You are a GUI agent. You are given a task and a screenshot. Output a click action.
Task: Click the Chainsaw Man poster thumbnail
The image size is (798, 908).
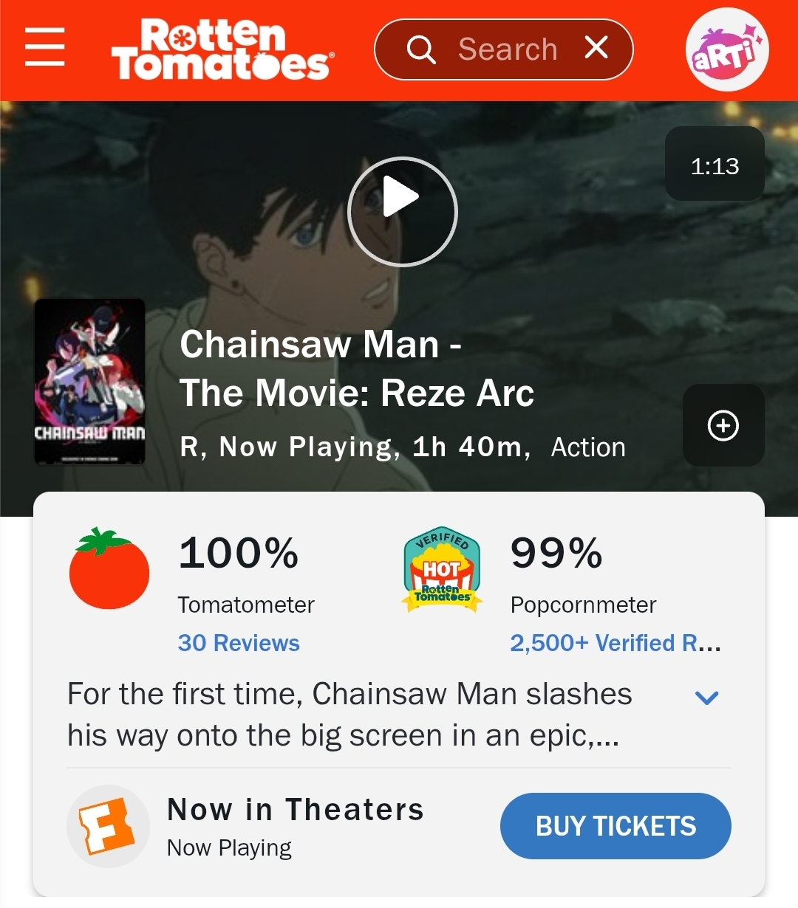[89, 382]
